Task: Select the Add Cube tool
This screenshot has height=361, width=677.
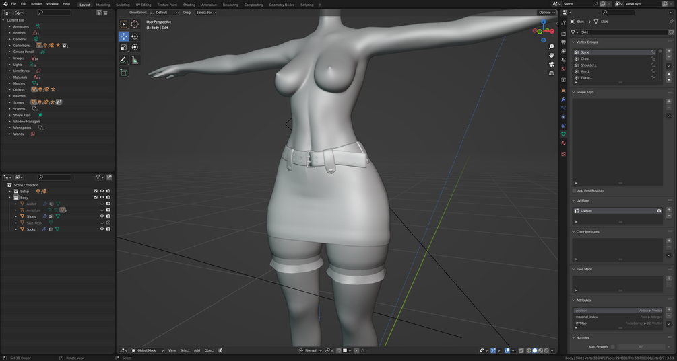Action: click(x=123, y=73)
